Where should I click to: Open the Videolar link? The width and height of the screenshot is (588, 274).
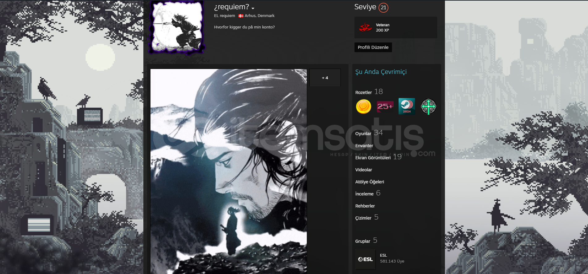(x=364, y=170)
